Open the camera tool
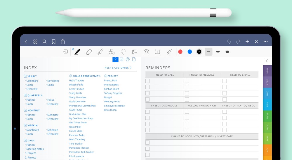Viewport: 292px width, 160px height. tap(146, 52)
